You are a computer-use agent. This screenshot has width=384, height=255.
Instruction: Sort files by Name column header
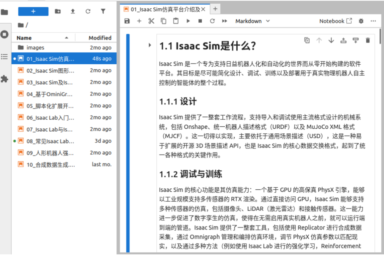coord(43,38)
